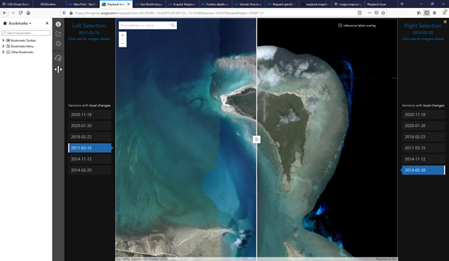Screen dimensions: 449x261
Task: Close the Wayback Imagery tab
Action: click(x=128, y=4)
